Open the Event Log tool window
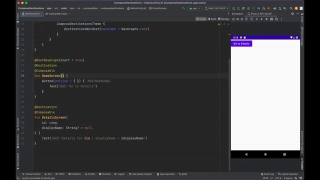Screen dimensions: 320x180 coord(267,174)
